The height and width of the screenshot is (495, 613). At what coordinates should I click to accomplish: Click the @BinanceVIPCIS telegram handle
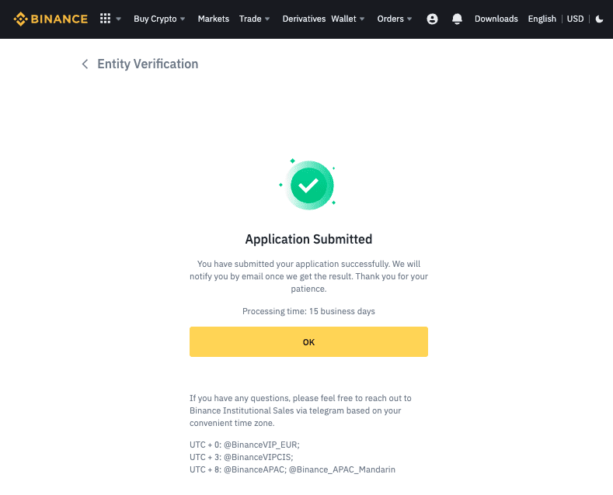click(x=258, y=457)
